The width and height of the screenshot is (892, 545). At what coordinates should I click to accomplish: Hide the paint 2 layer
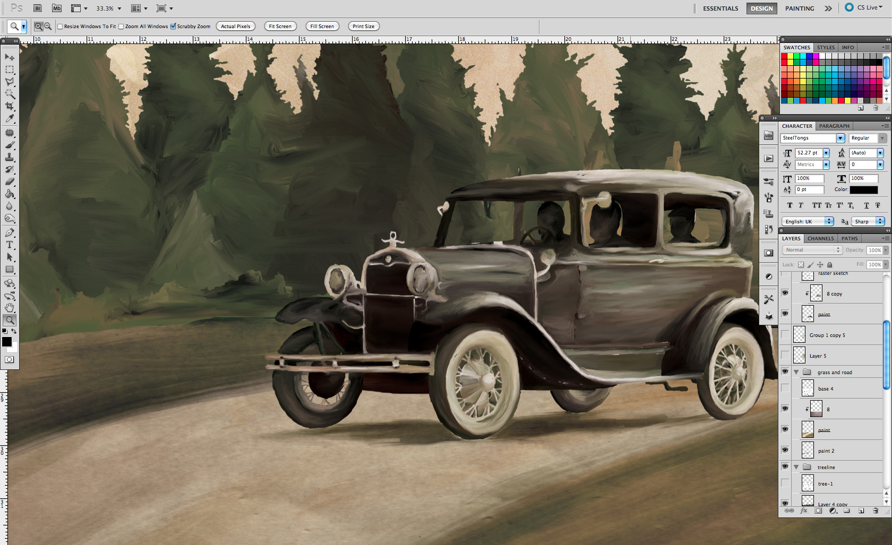[785, 450]
